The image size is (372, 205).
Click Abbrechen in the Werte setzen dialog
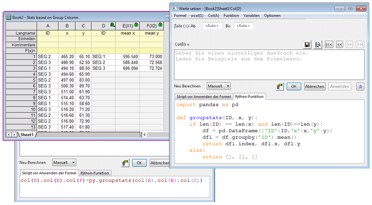[315, 87]
